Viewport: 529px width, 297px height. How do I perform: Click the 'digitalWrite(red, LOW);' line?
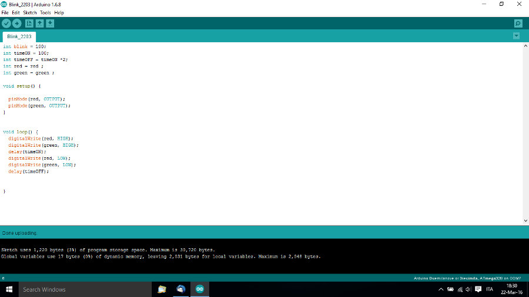coord(39,158)
